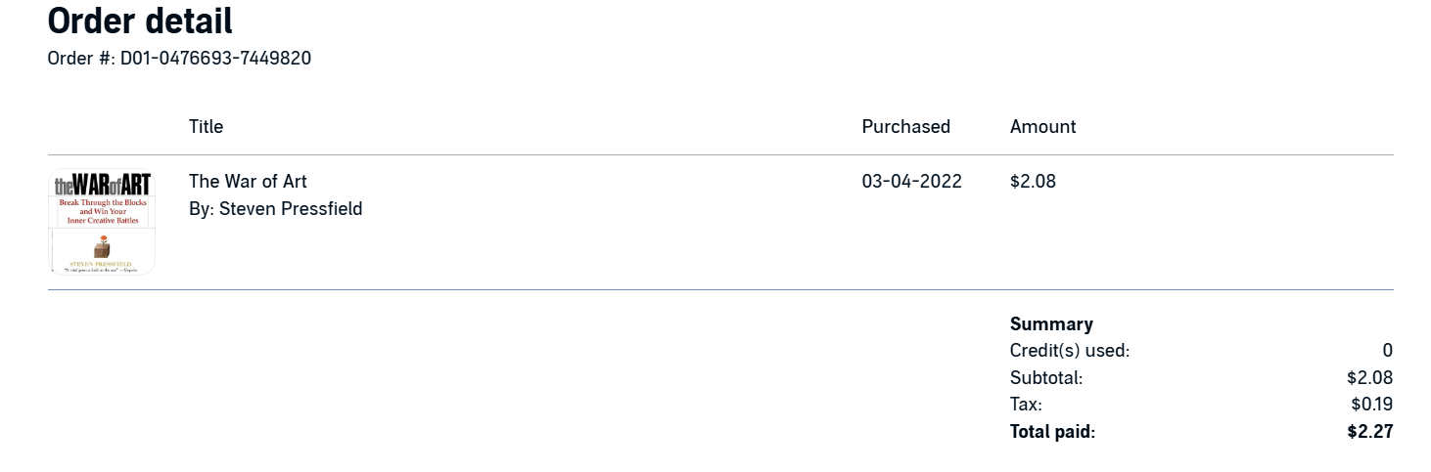Image resolution: width=1431 pixels, height=472 pixels.
Task: Click the Order detail heading
Action: pyautogui.click(x=140, y=21)
